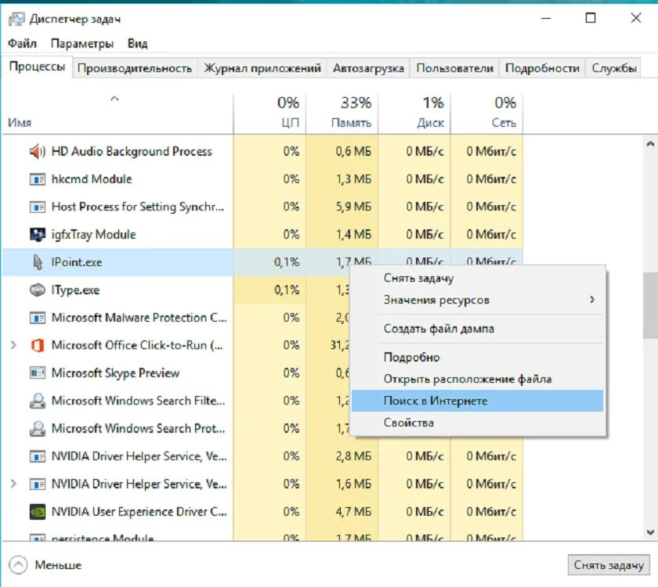The image size is (658, 587).
Task: Minimize the Task Manager window
Action: [545, 18]
